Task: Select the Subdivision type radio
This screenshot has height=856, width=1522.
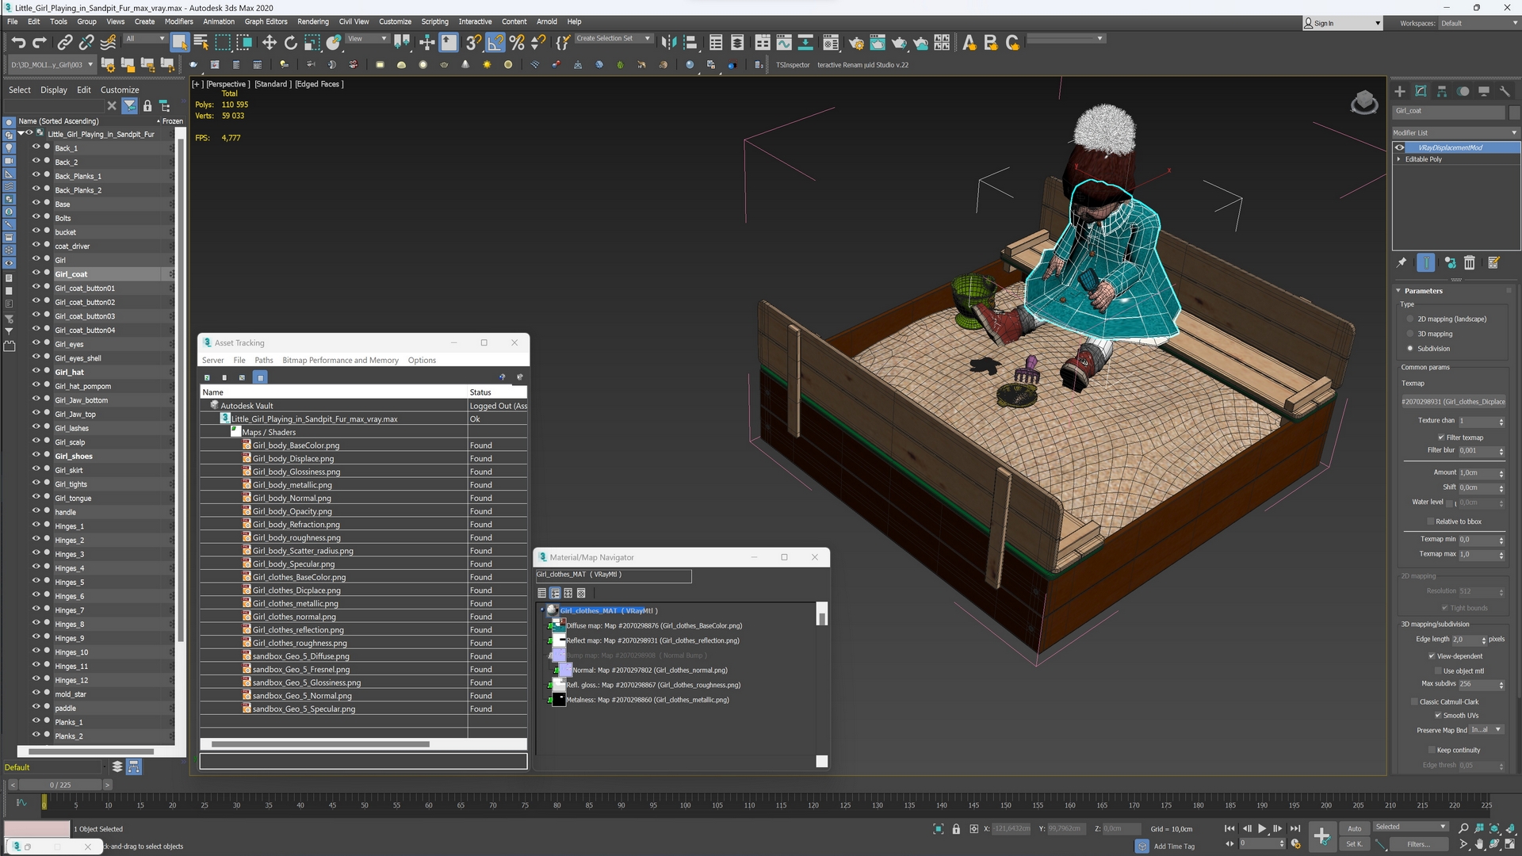Action: click(1410, 349)
